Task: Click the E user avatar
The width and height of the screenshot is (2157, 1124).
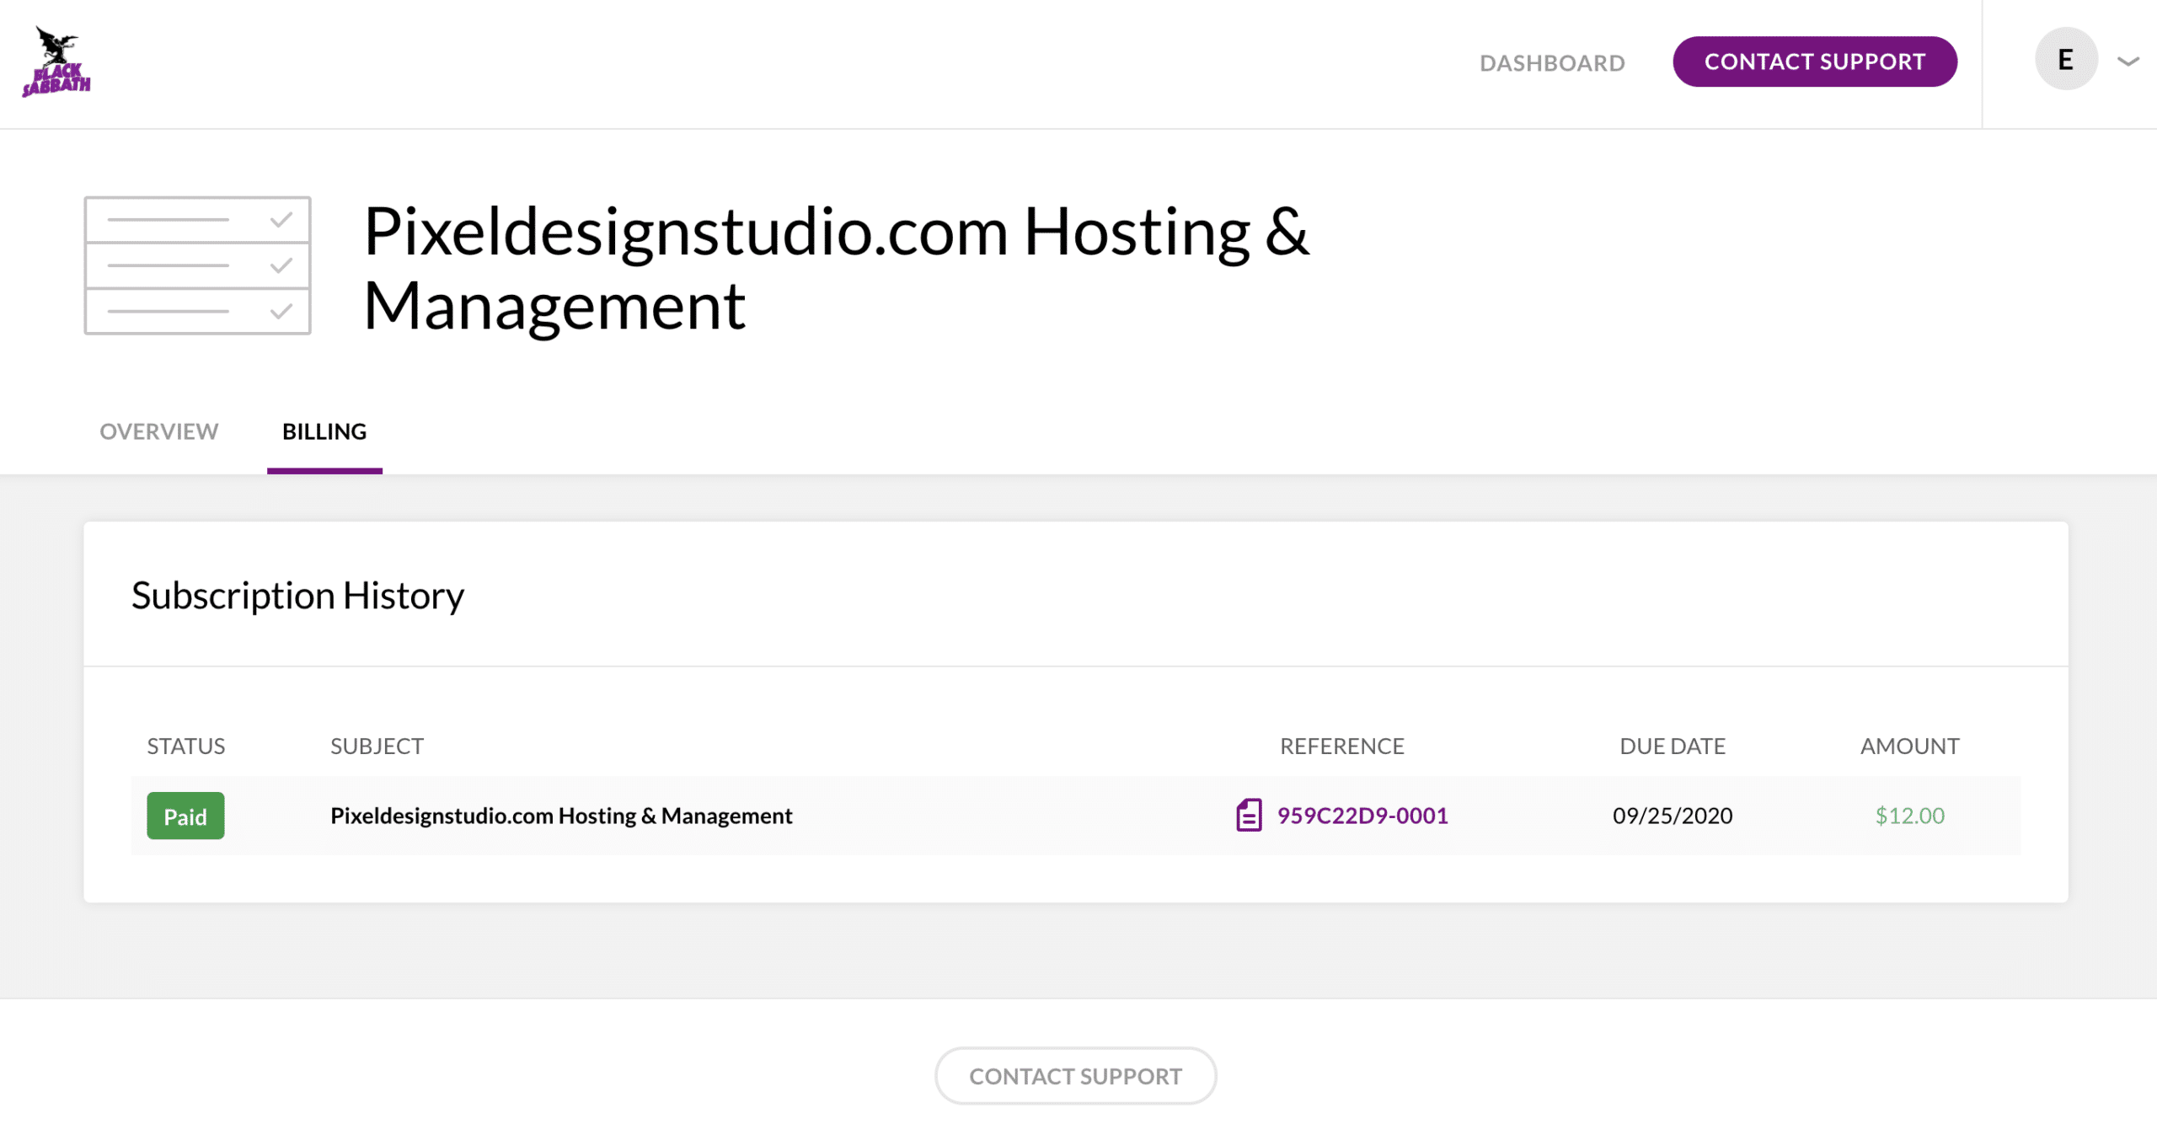Action: pos(2065,60)
